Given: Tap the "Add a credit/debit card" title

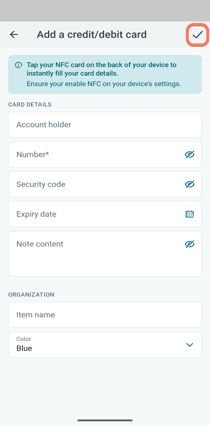Looking at the screenshot, I should tap(92, 35).
